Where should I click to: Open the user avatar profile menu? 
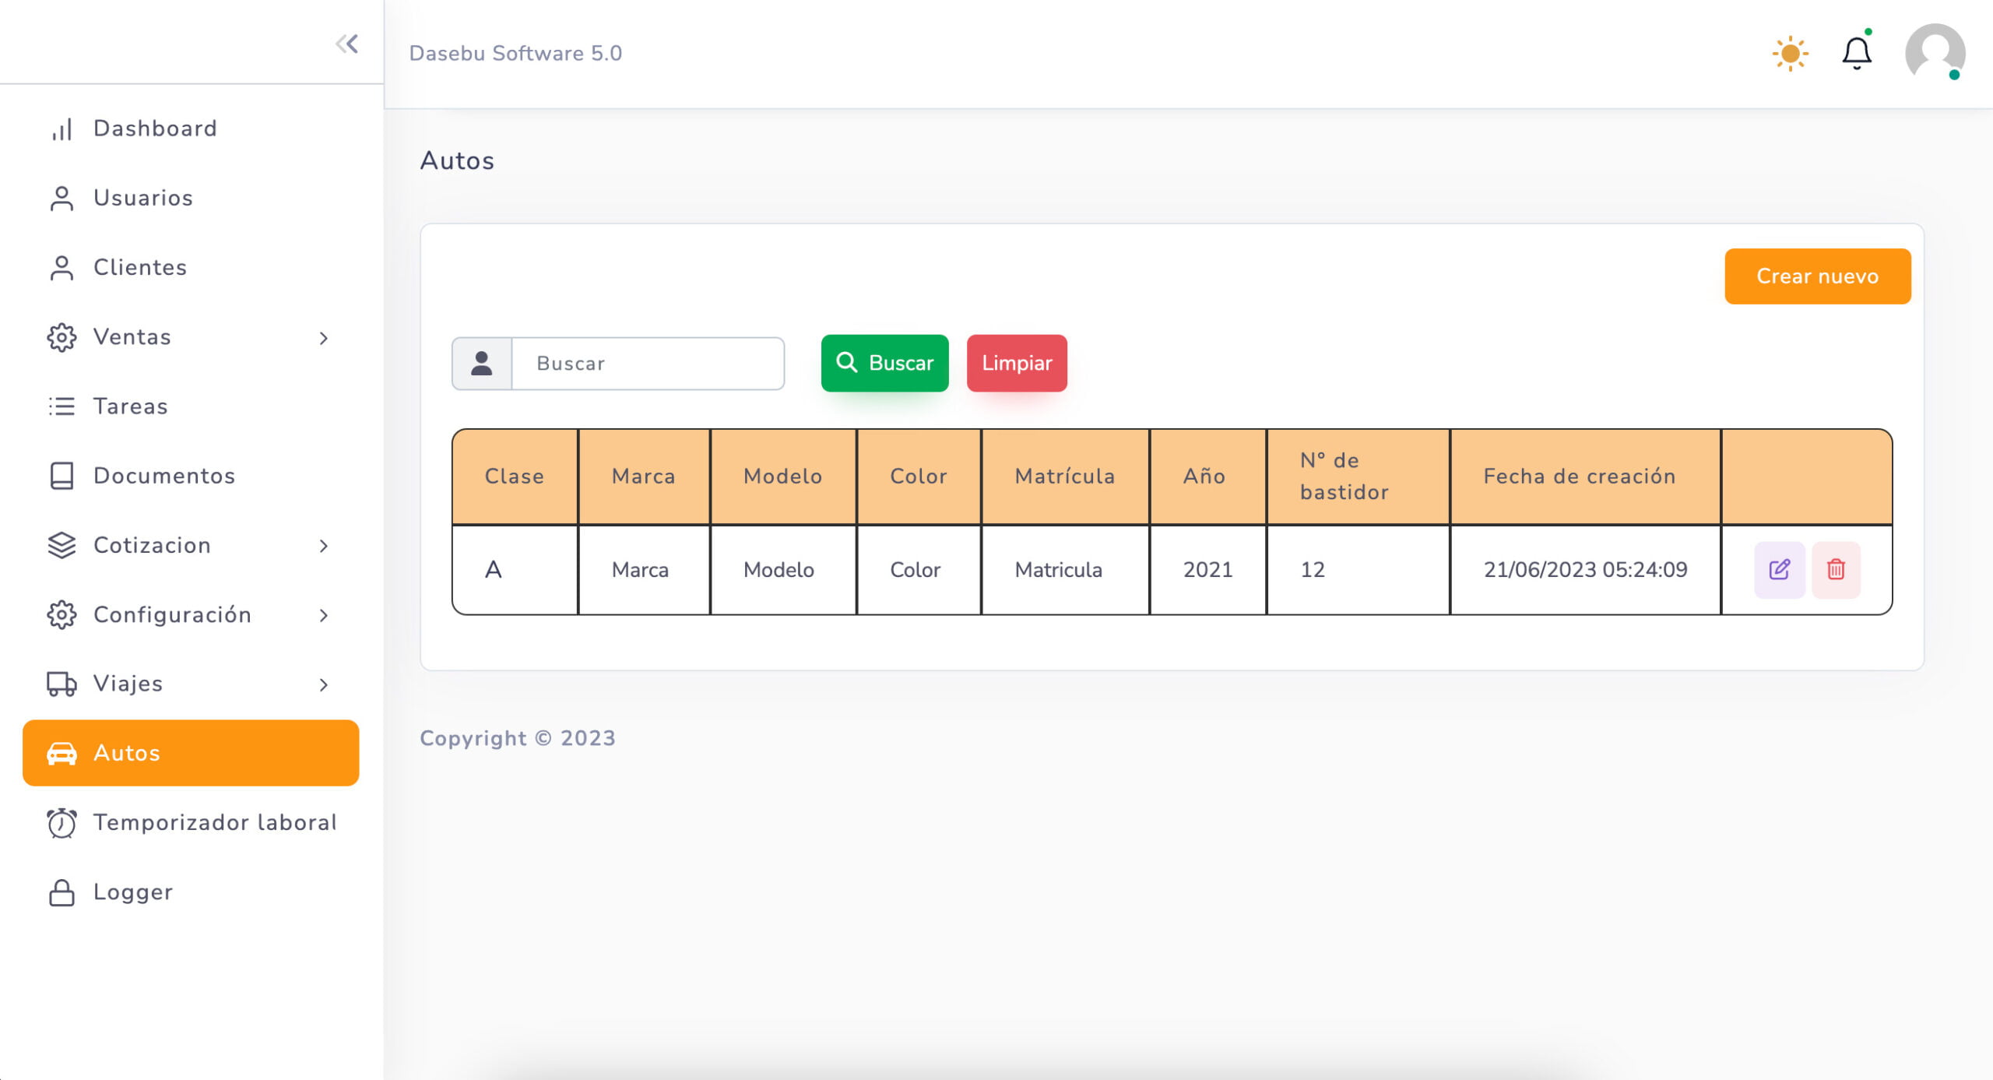coord(1935,53)
